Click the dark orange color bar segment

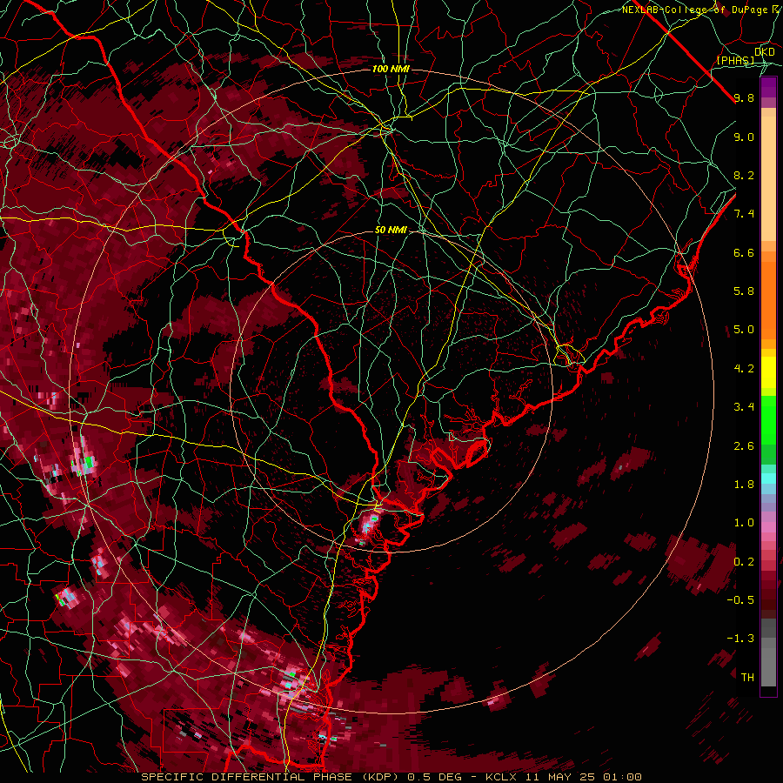coord(768,301)
